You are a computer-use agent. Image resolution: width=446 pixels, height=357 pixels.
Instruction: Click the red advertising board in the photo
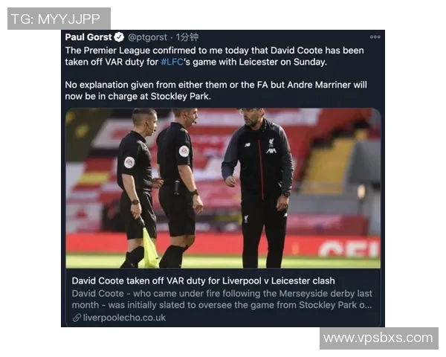coord(223,245)
